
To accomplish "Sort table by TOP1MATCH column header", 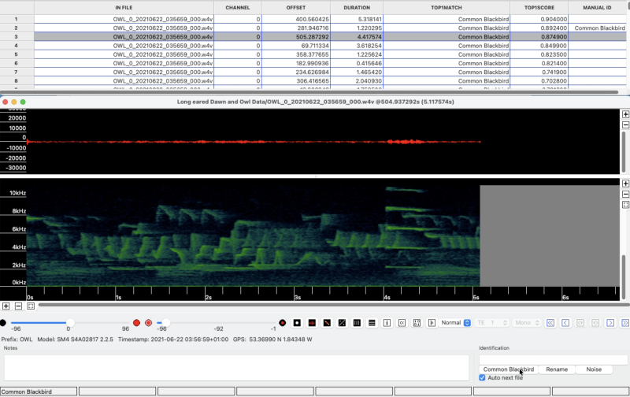I will pos(447,8).
